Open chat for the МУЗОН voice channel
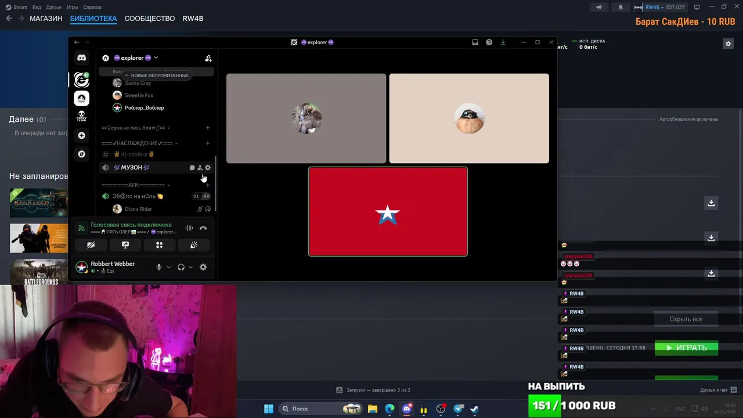Viewport: 743px width, 418px height. point(192,168)
